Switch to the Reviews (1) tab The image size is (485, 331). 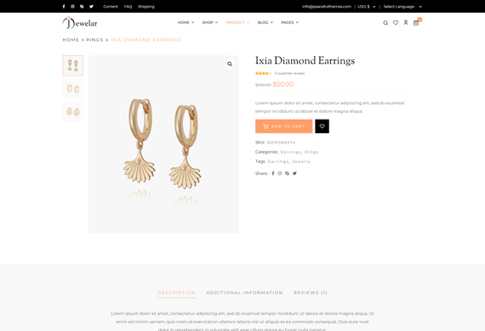point(311,293)
